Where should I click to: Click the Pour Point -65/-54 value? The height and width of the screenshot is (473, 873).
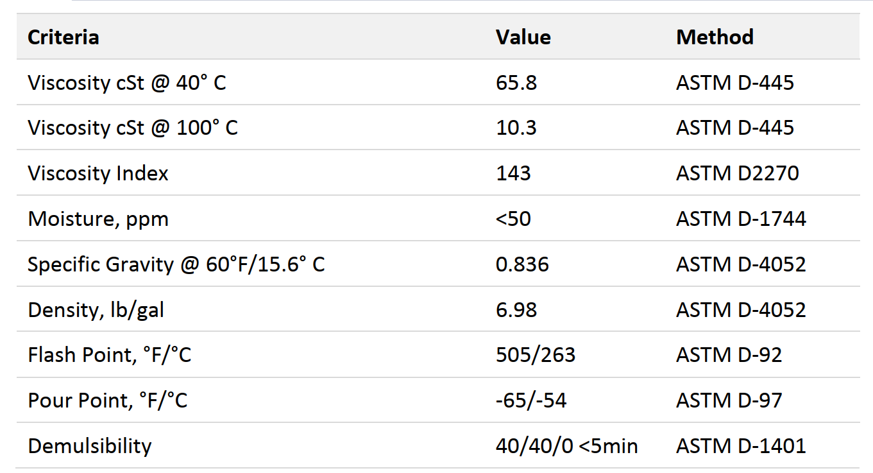(x=530, y=400)
